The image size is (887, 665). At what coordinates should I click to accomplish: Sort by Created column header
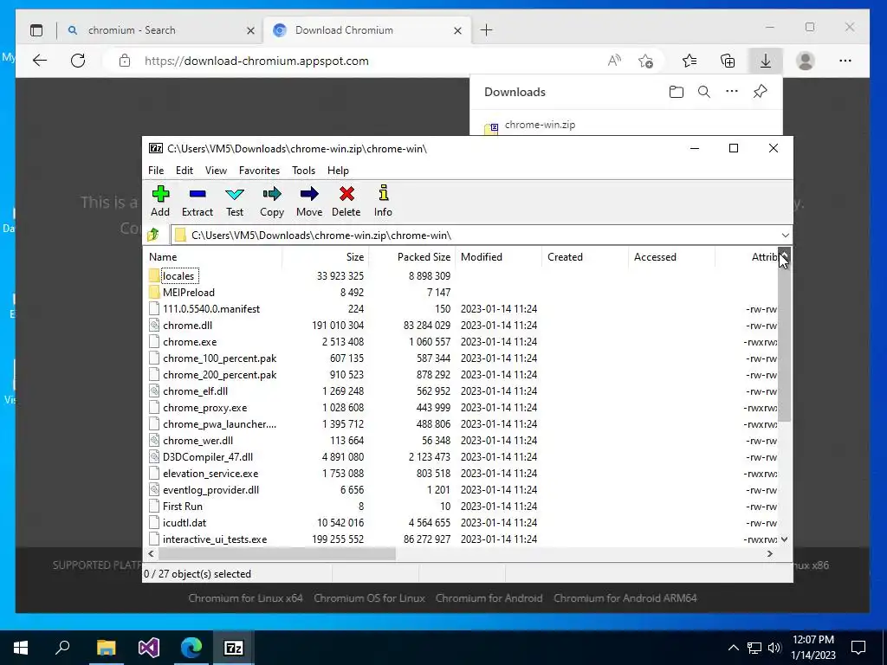coord(585,256)
